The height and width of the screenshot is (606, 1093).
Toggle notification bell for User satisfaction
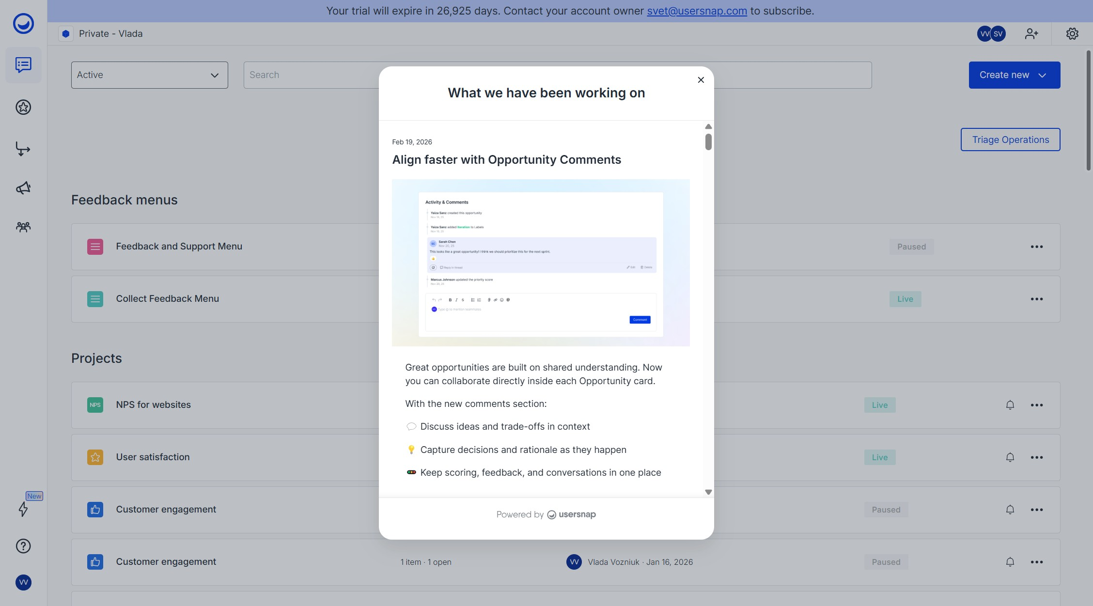click(x=1010, y=457)
